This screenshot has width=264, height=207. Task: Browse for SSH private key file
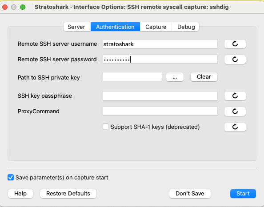click(x=175, y=77)
